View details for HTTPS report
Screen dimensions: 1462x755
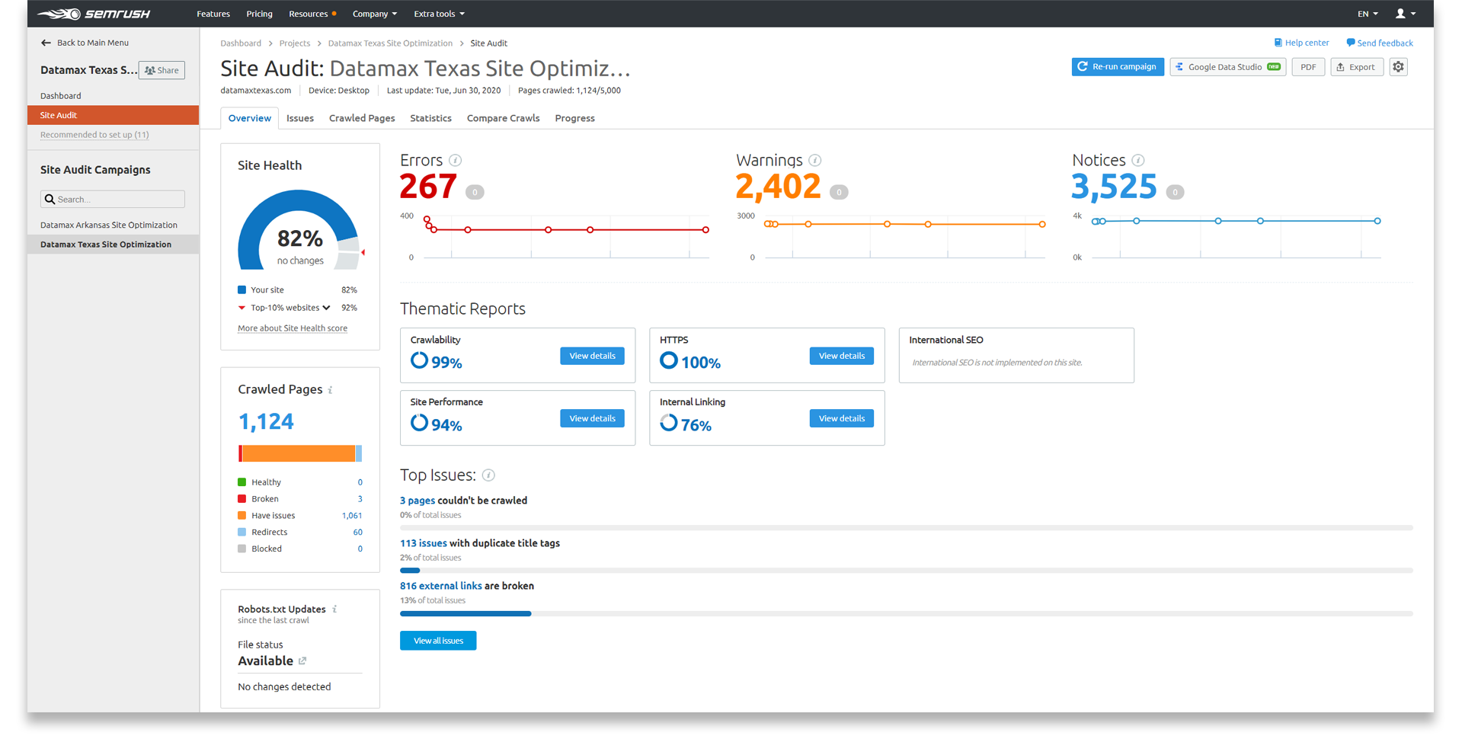tap(841, 356)
